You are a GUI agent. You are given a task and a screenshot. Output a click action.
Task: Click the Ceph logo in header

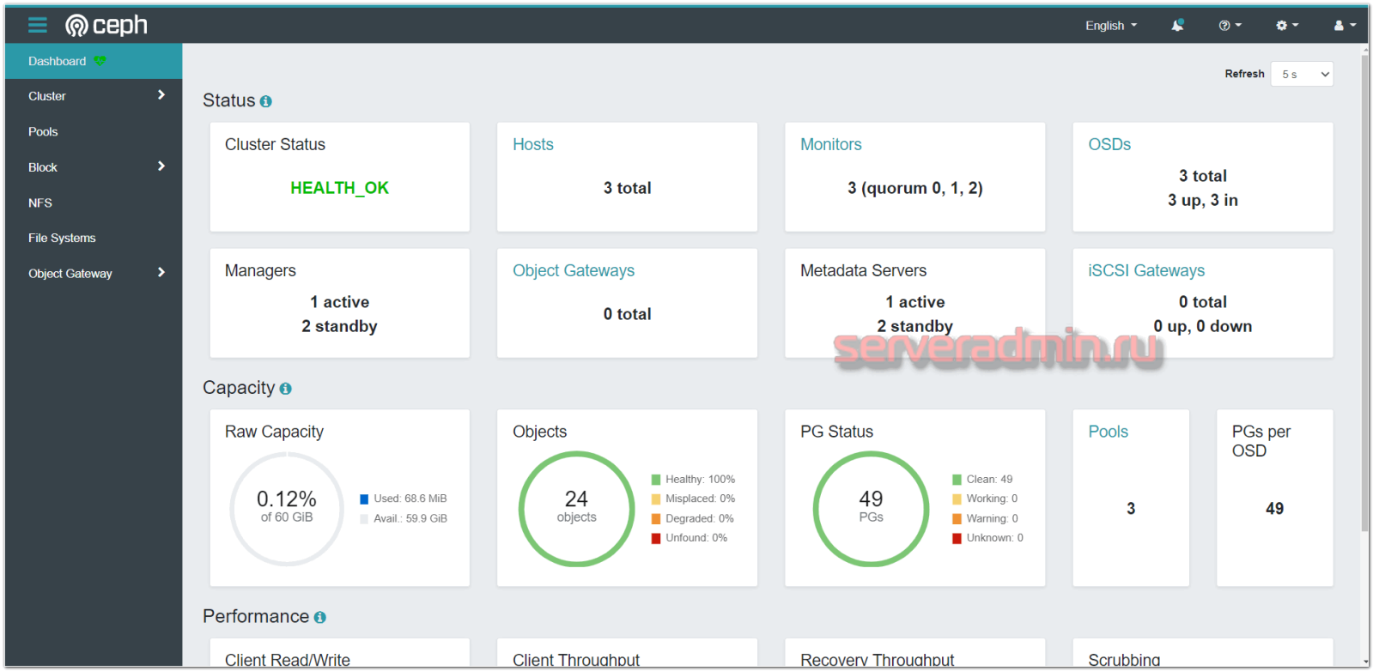106,26
